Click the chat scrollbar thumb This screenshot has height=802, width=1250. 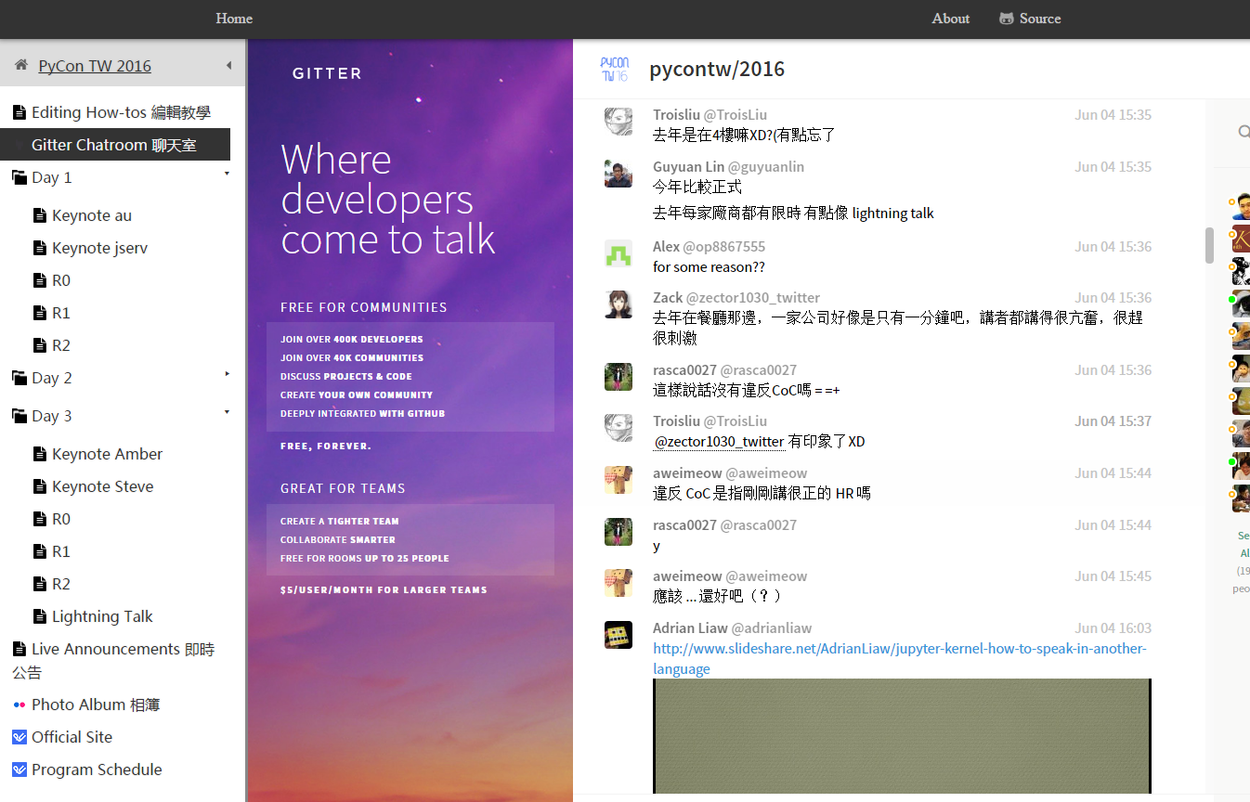click(x=1209, y=245)
